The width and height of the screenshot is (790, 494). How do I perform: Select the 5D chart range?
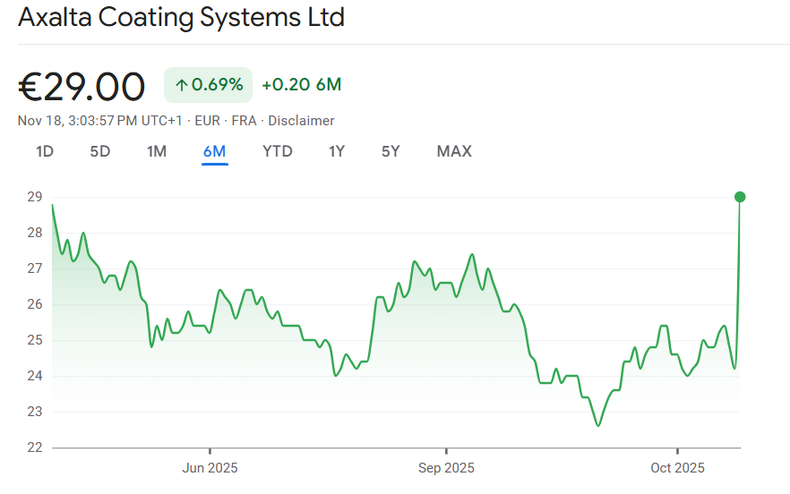[x=100, y=151]
